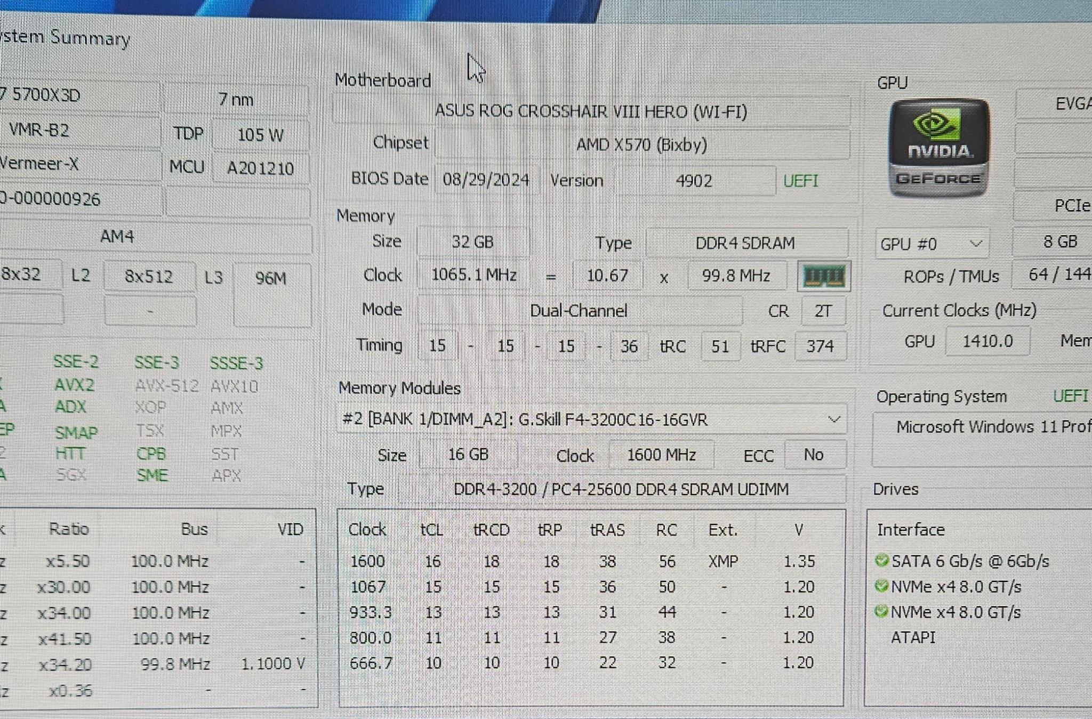
Task: Expand the memory module DIMM_A2 dropdown
Action: 591,419
